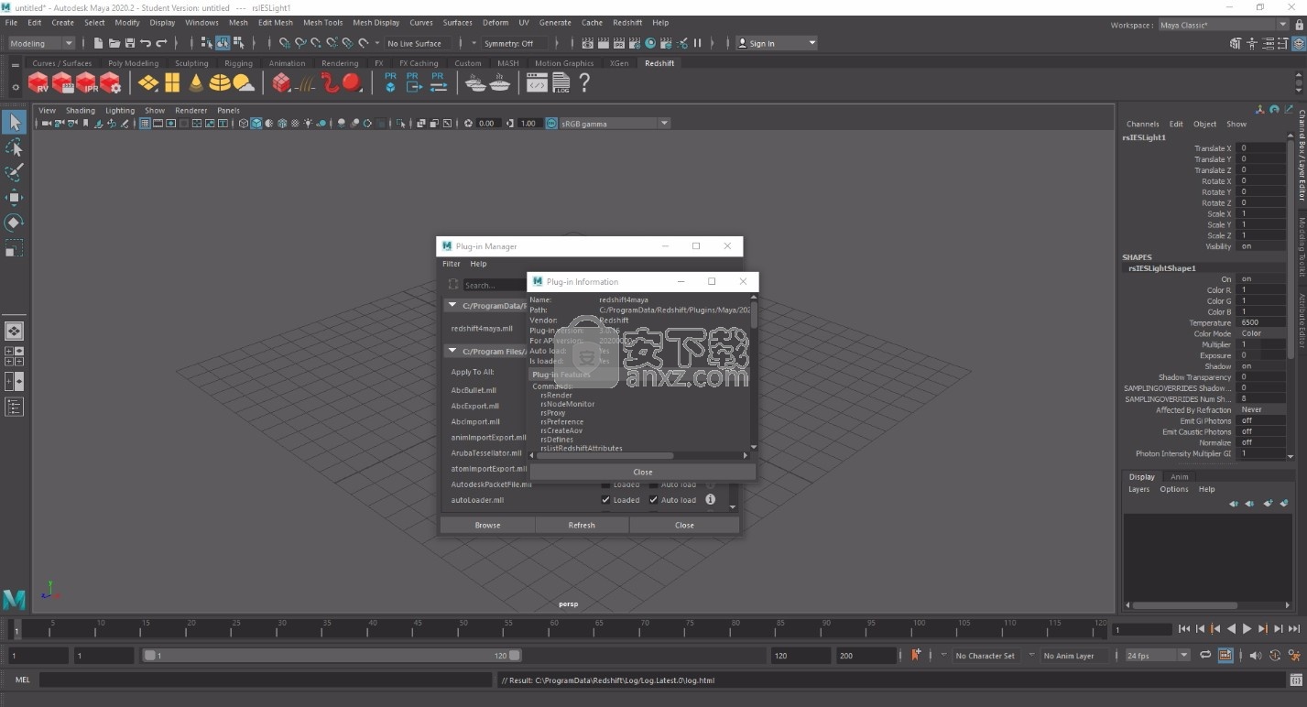Image resolution: width=1307 pixels, height=707 pixels.
Task: Select the Paint Selection tool
Action: pyautogui.click(x=14, y=172)
